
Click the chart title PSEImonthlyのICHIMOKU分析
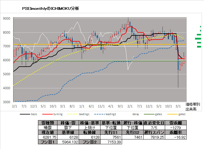[51, 9]
